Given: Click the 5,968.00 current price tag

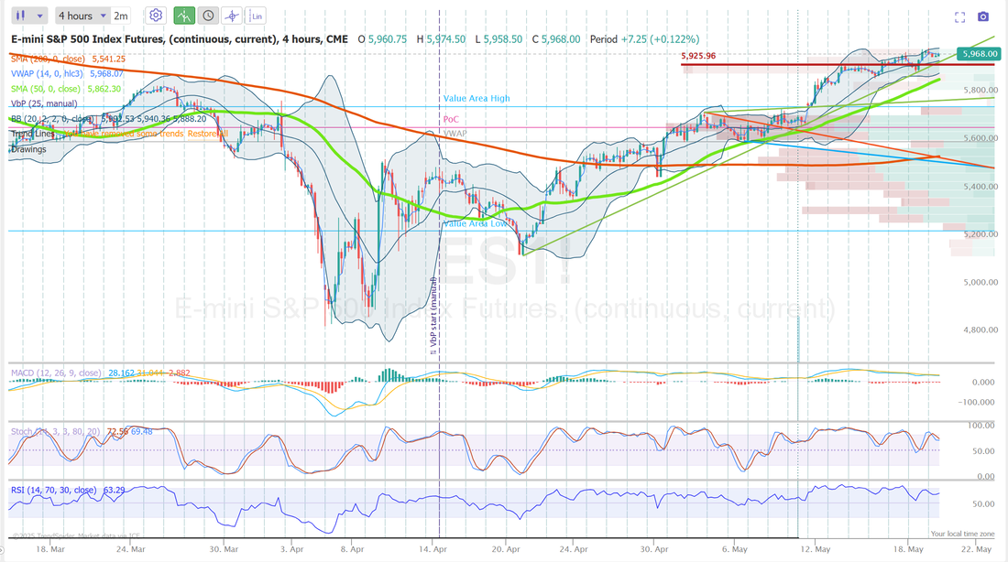Looking at the screenshot, I should [977, 54].
